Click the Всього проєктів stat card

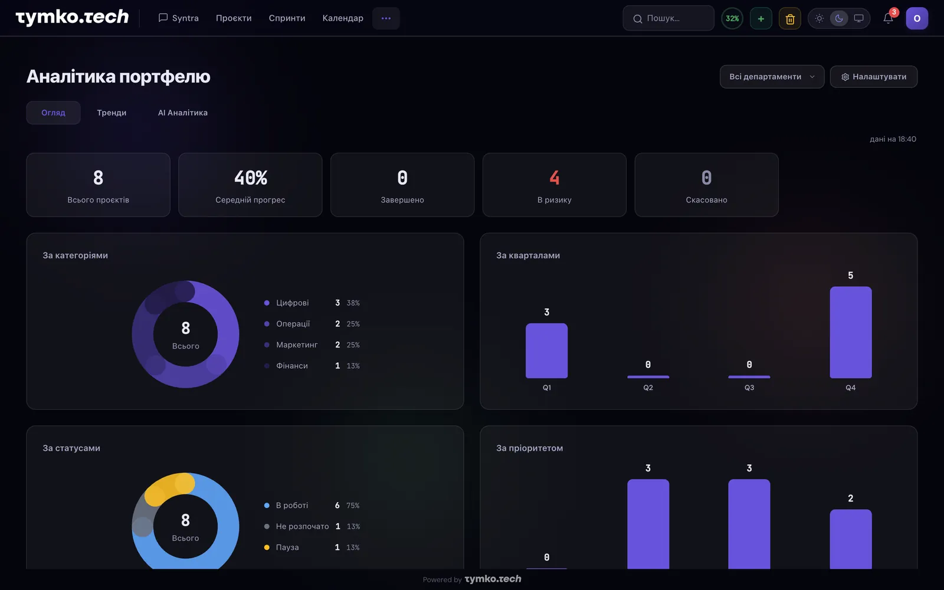[99, 185]
